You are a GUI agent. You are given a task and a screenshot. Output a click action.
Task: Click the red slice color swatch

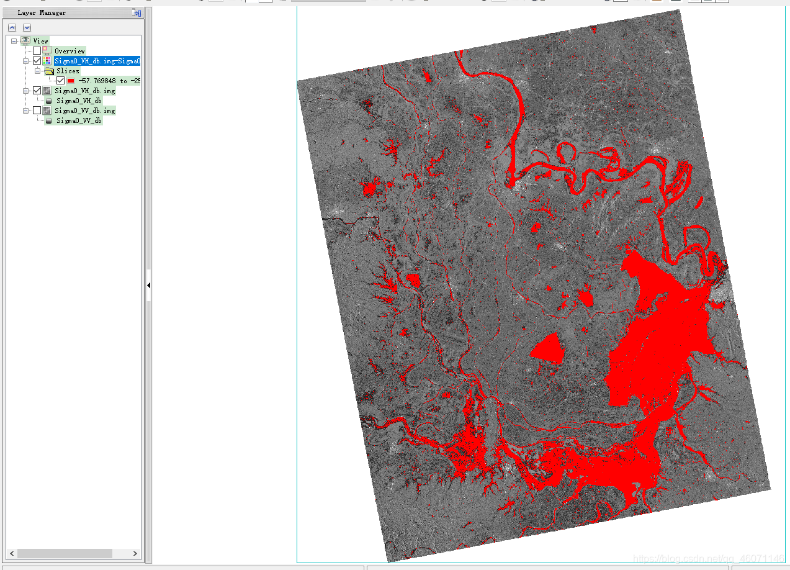(71, 81)
